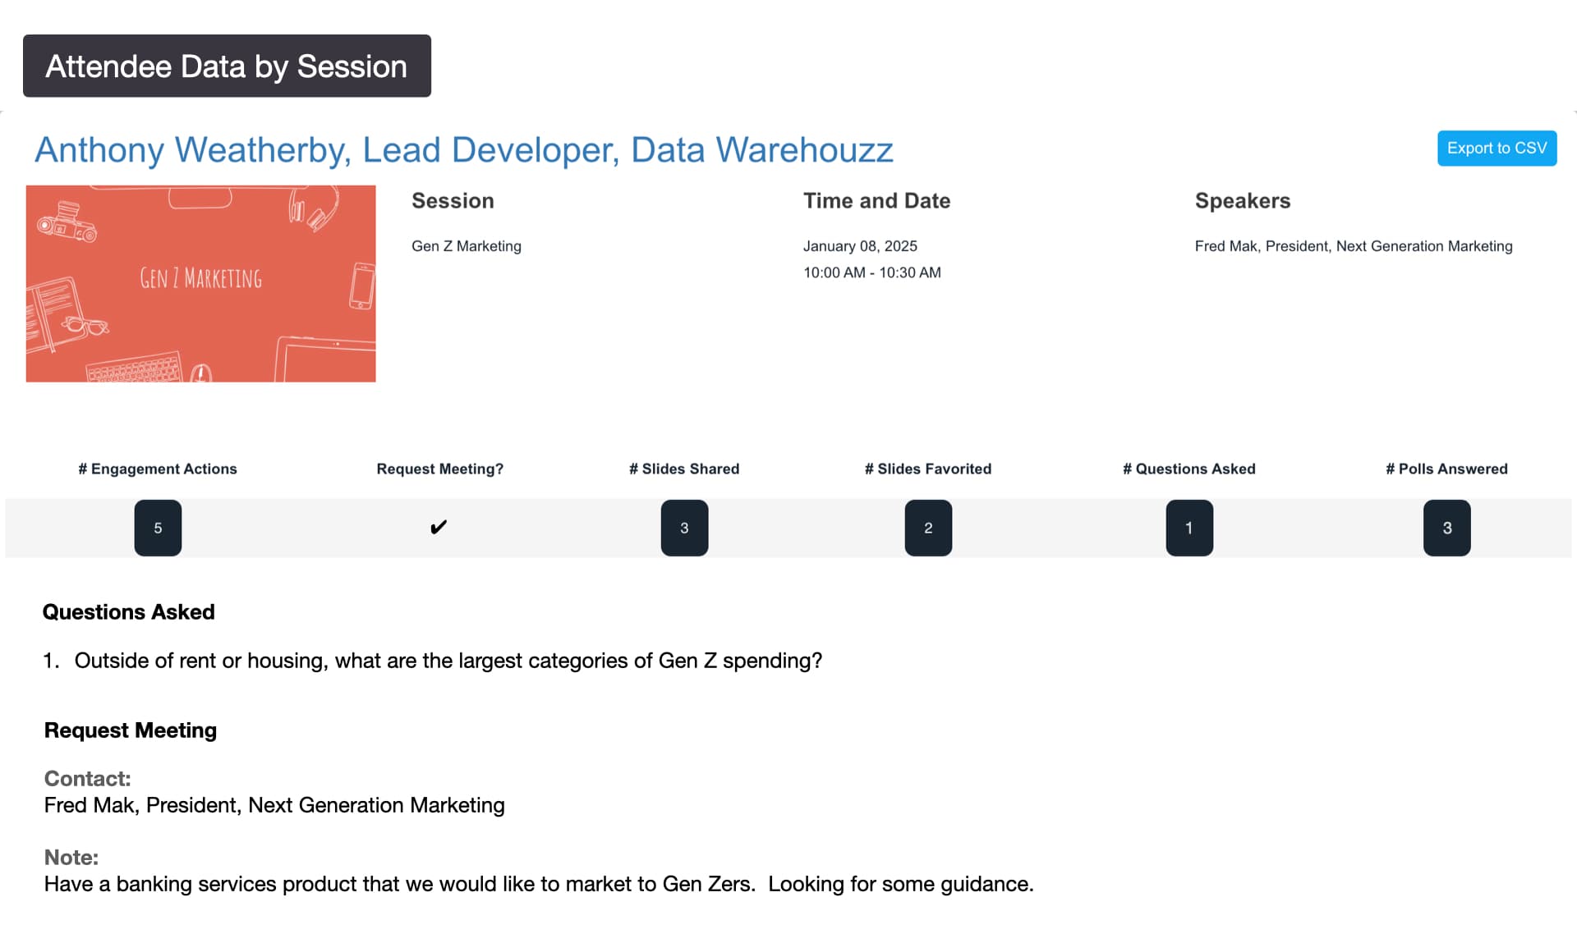Click the Engagement Actions count badge 5

pos(158,528)
